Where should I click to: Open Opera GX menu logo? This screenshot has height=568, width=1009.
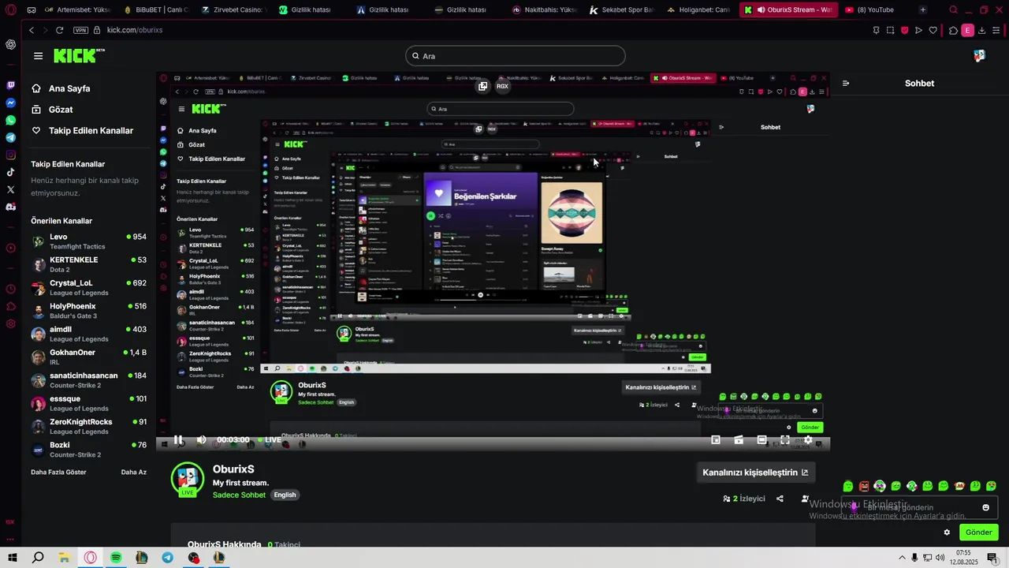coord(10,10)
